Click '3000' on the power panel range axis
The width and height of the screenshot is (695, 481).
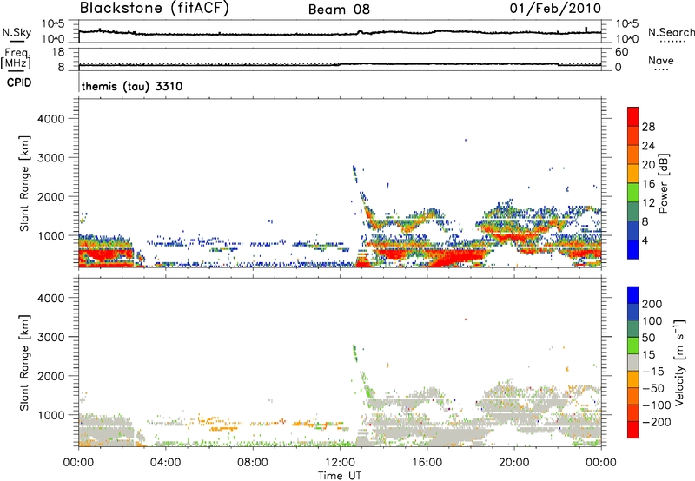(51, 158)
